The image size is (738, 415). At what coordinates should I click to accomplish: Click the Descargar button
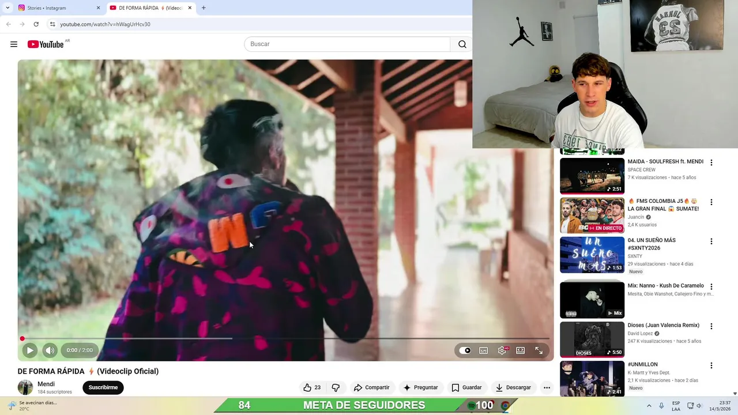pos(513,387)
